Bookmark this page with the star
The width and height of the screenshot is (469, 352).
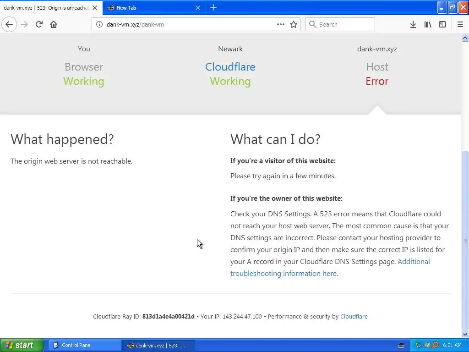294,25
